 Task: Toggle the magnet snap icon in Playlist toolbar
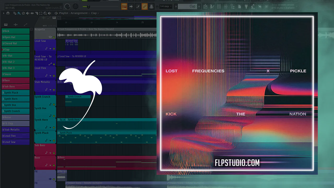click(x=8, y=13)
